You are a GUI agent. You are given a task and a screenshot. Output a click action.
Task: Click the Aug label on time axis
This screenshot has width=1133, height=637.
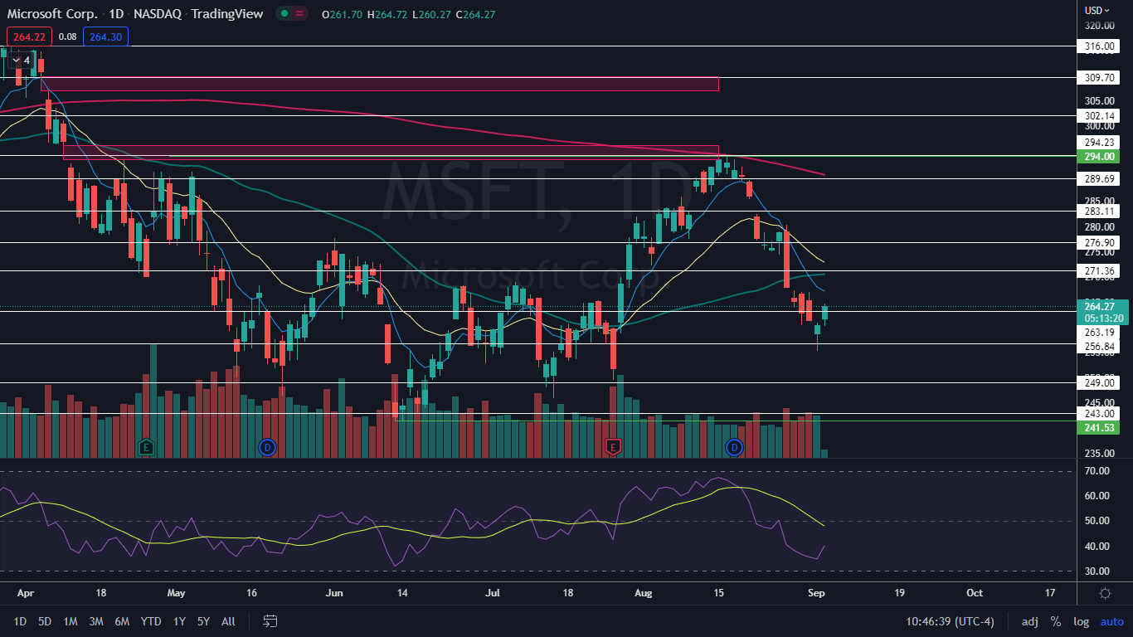644,593
